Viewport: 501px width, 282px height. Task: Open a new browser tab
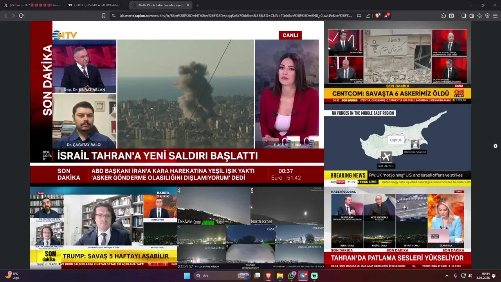point(198,5)
